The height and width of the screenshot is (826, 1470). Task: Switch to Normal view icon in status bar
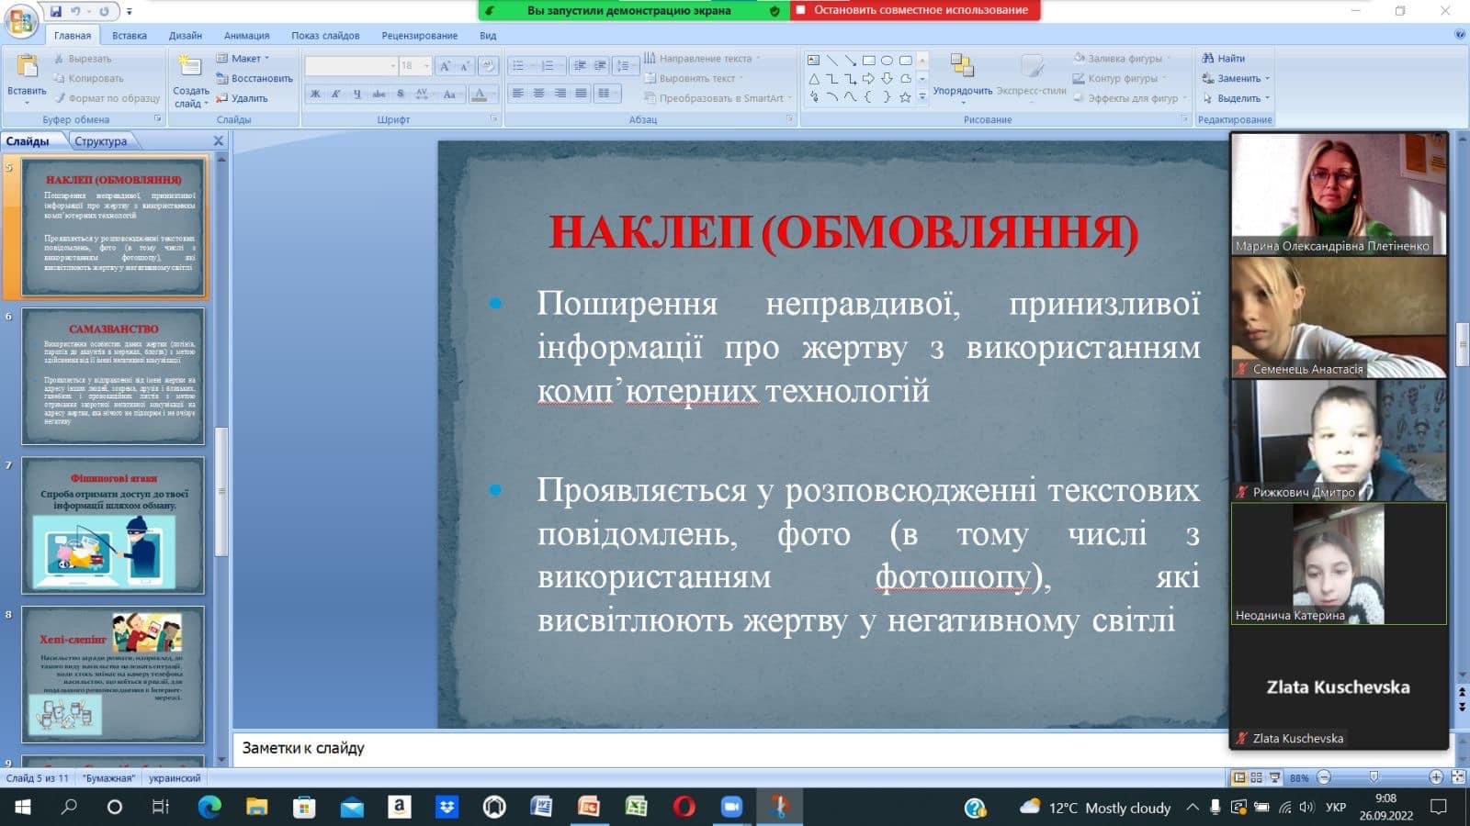tap(1239, 777)
